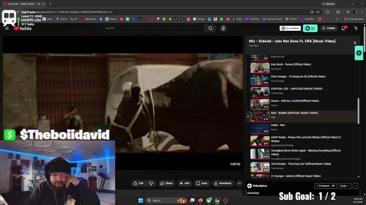Close the Mix playlist panel

[355, 43]
